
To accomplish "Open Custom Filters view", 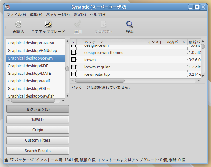I will point(38,140).
